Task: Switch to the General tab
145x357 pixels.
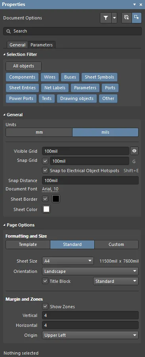Action: tap(17, 45)
